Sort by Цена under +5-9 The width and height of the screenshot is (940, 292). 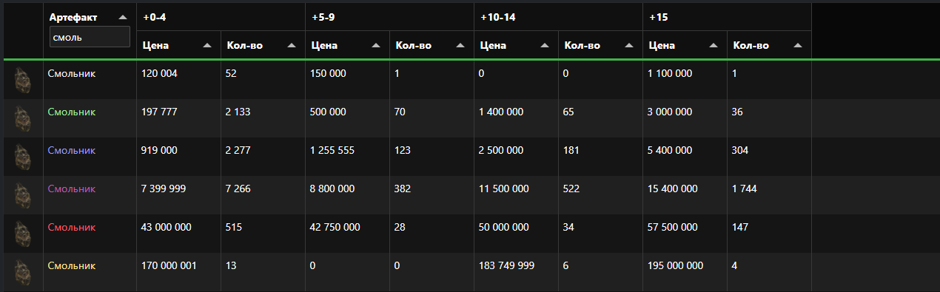point(377,45)
